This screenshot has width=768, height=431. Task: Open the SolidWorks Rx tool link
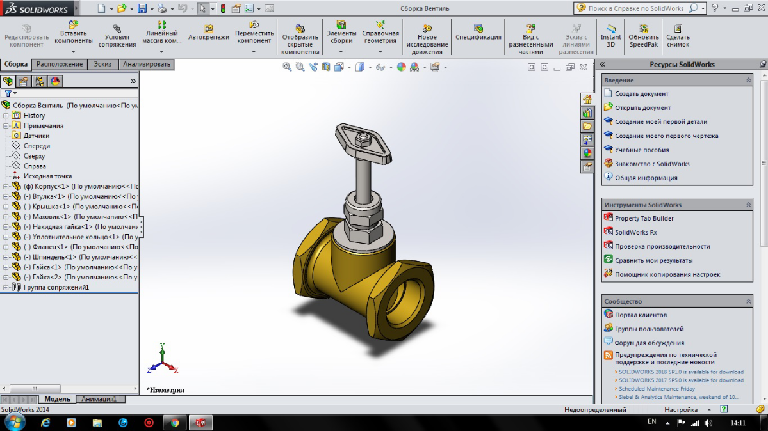[x=635, y=233]
